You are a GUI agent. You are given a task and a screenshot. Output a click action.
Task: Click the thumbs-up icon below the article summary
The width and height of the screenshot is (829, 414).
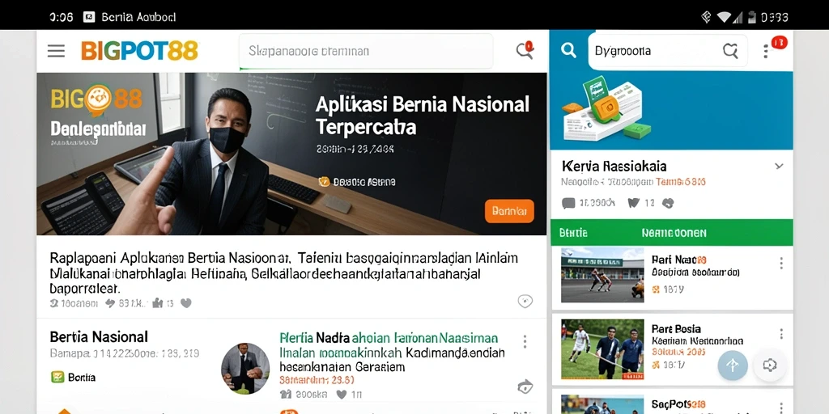(158, 303)
